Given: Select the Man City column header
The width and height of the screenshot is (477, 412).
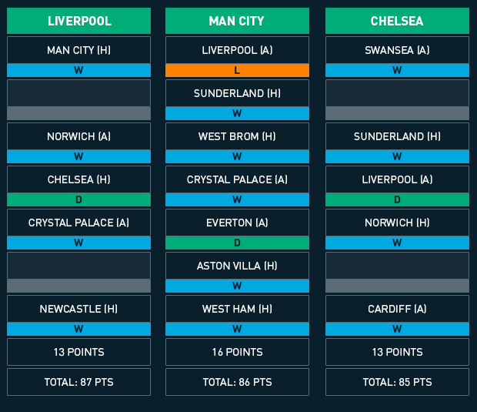Looking at the screenshot, I should point(237,21).
